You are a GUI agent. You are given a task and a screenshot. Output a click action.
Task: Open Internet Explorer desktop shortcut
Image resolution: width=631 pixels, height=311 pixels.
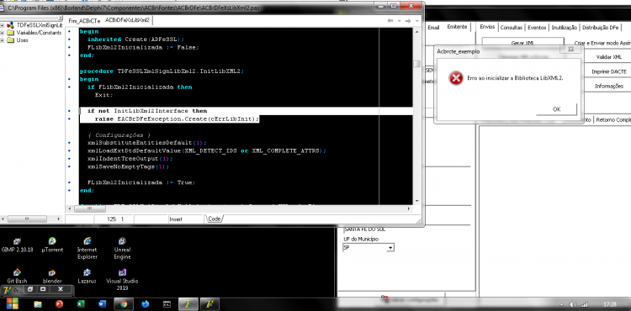click(x=87, y=248)
